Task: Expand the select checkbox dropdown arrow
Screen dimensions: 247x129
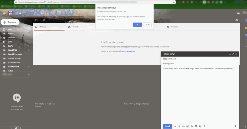Action: pyautogui.click(x=39, y=20)
